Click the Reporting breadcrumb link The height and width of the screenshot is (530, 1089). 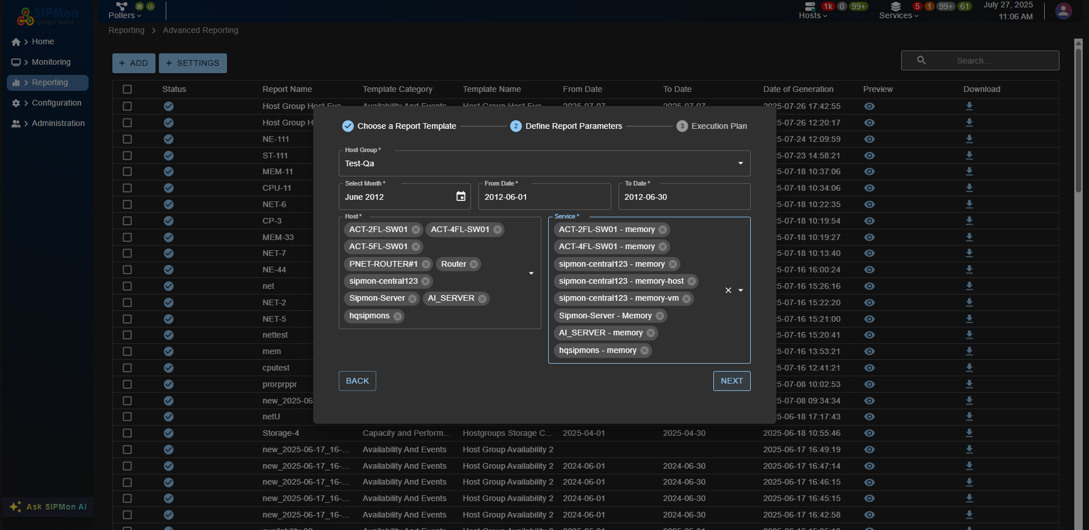[126, 30]
